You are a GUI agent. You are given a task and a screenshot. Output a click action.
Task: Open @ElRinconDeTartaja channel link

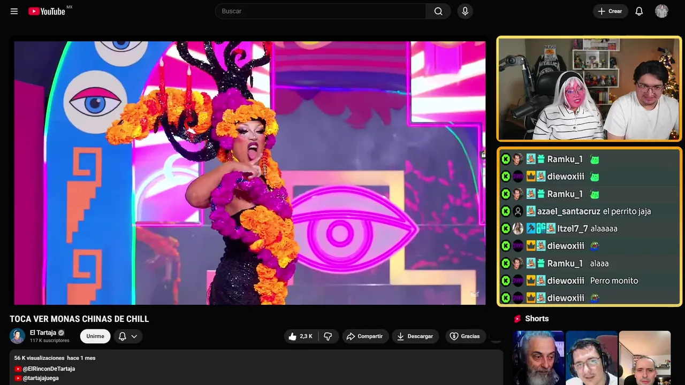tap(49, 369)
